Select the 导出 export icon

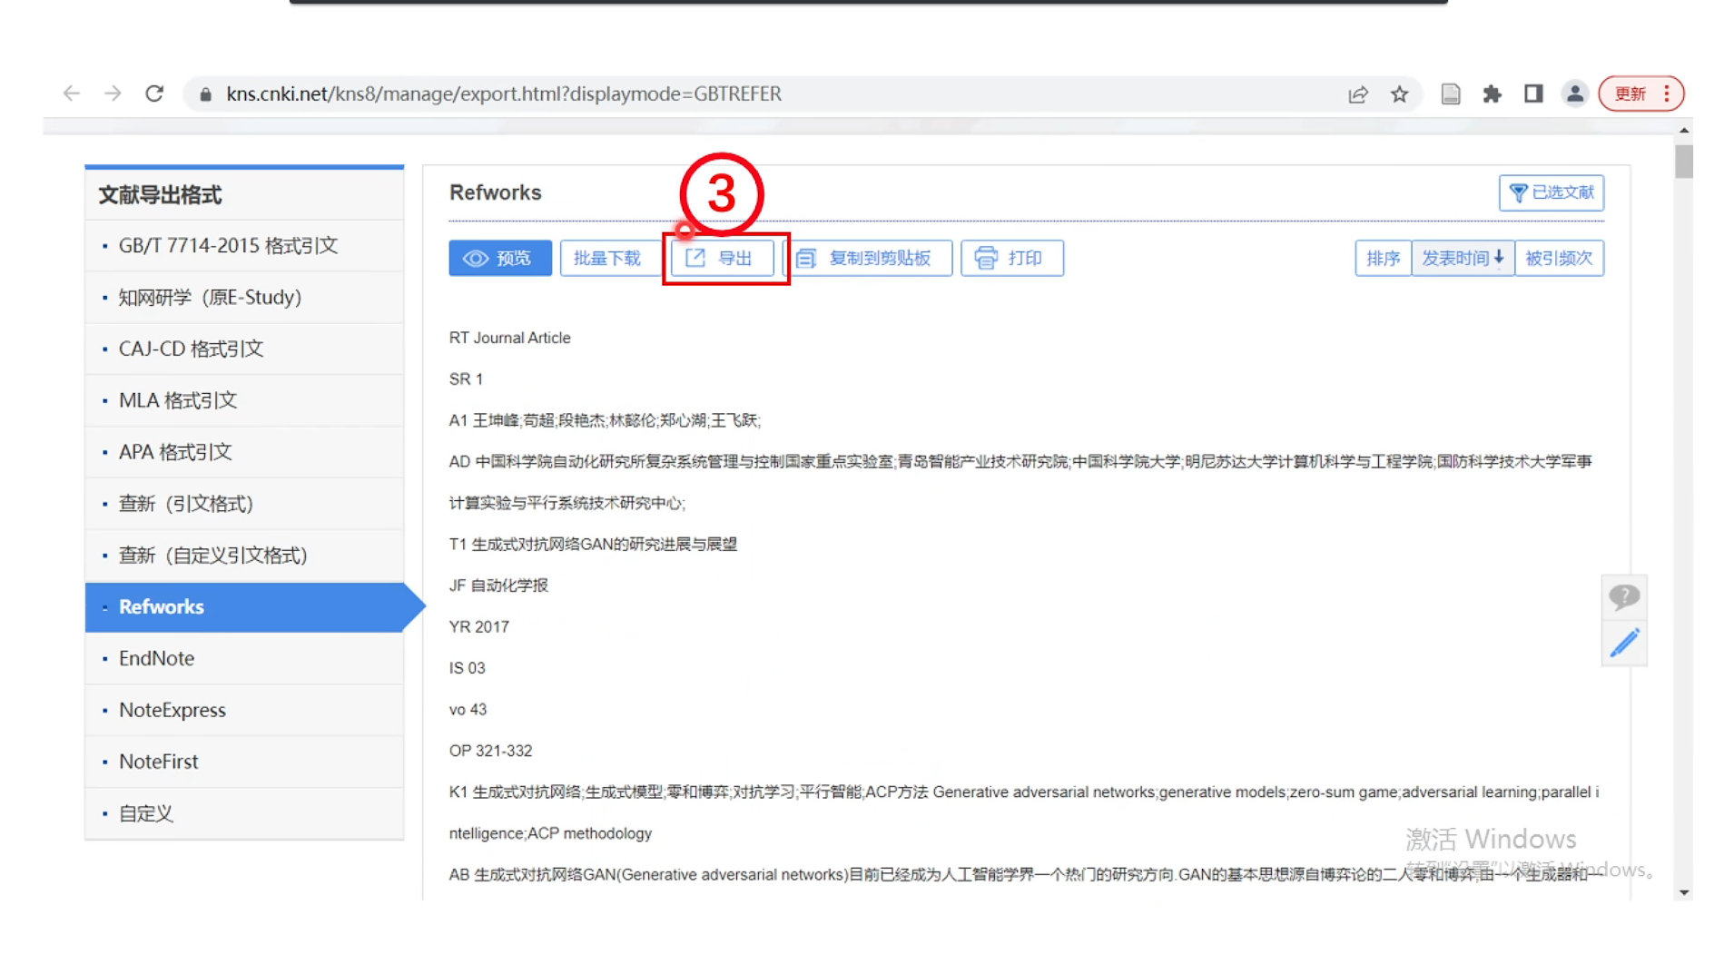695,258
